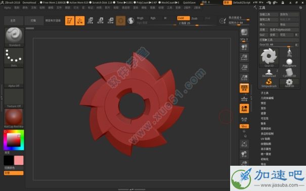Viewport: 306px width, 191px height.
Task: Activate the Move transform mode icon
Action: coord(90,21)
